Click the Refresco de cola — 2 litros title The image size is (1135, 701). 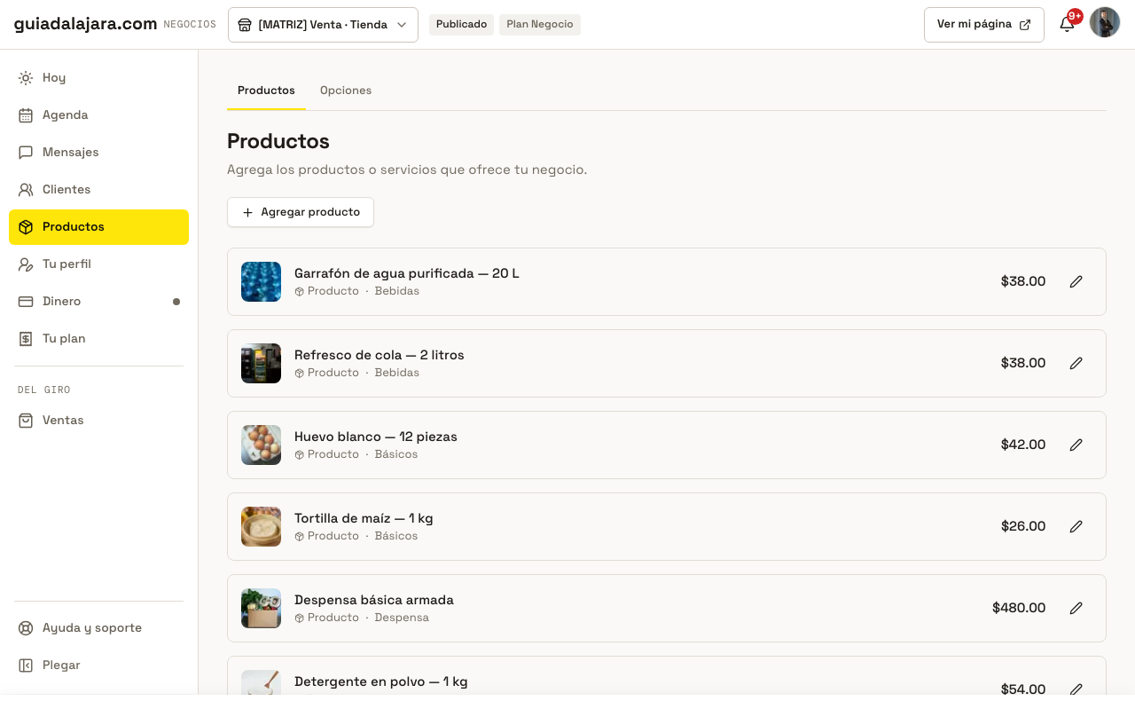tap(380, 355)
